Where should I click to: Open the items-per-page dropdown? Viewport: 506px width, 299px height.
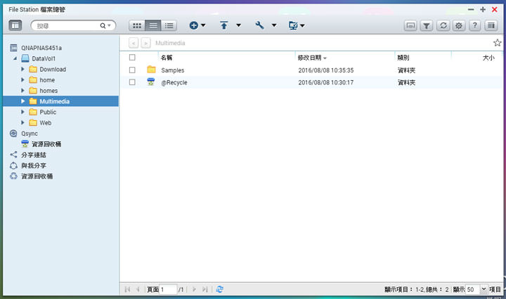(484, 289)
